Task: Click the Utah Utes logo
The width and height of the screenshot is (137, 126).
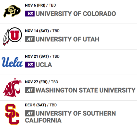Action: (x=13, y=37)
